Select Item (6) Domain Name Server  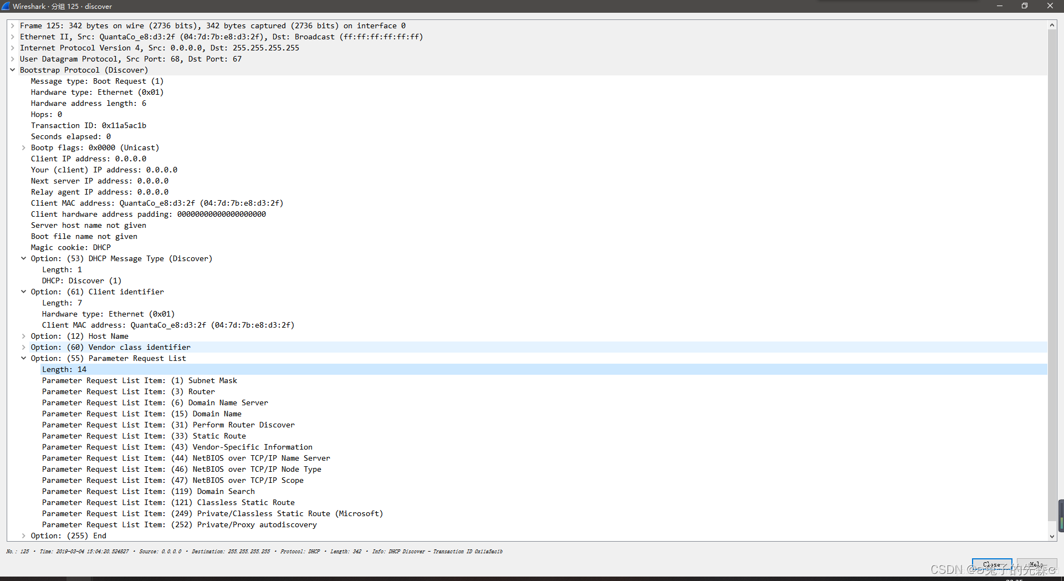[x=155, y=402]
